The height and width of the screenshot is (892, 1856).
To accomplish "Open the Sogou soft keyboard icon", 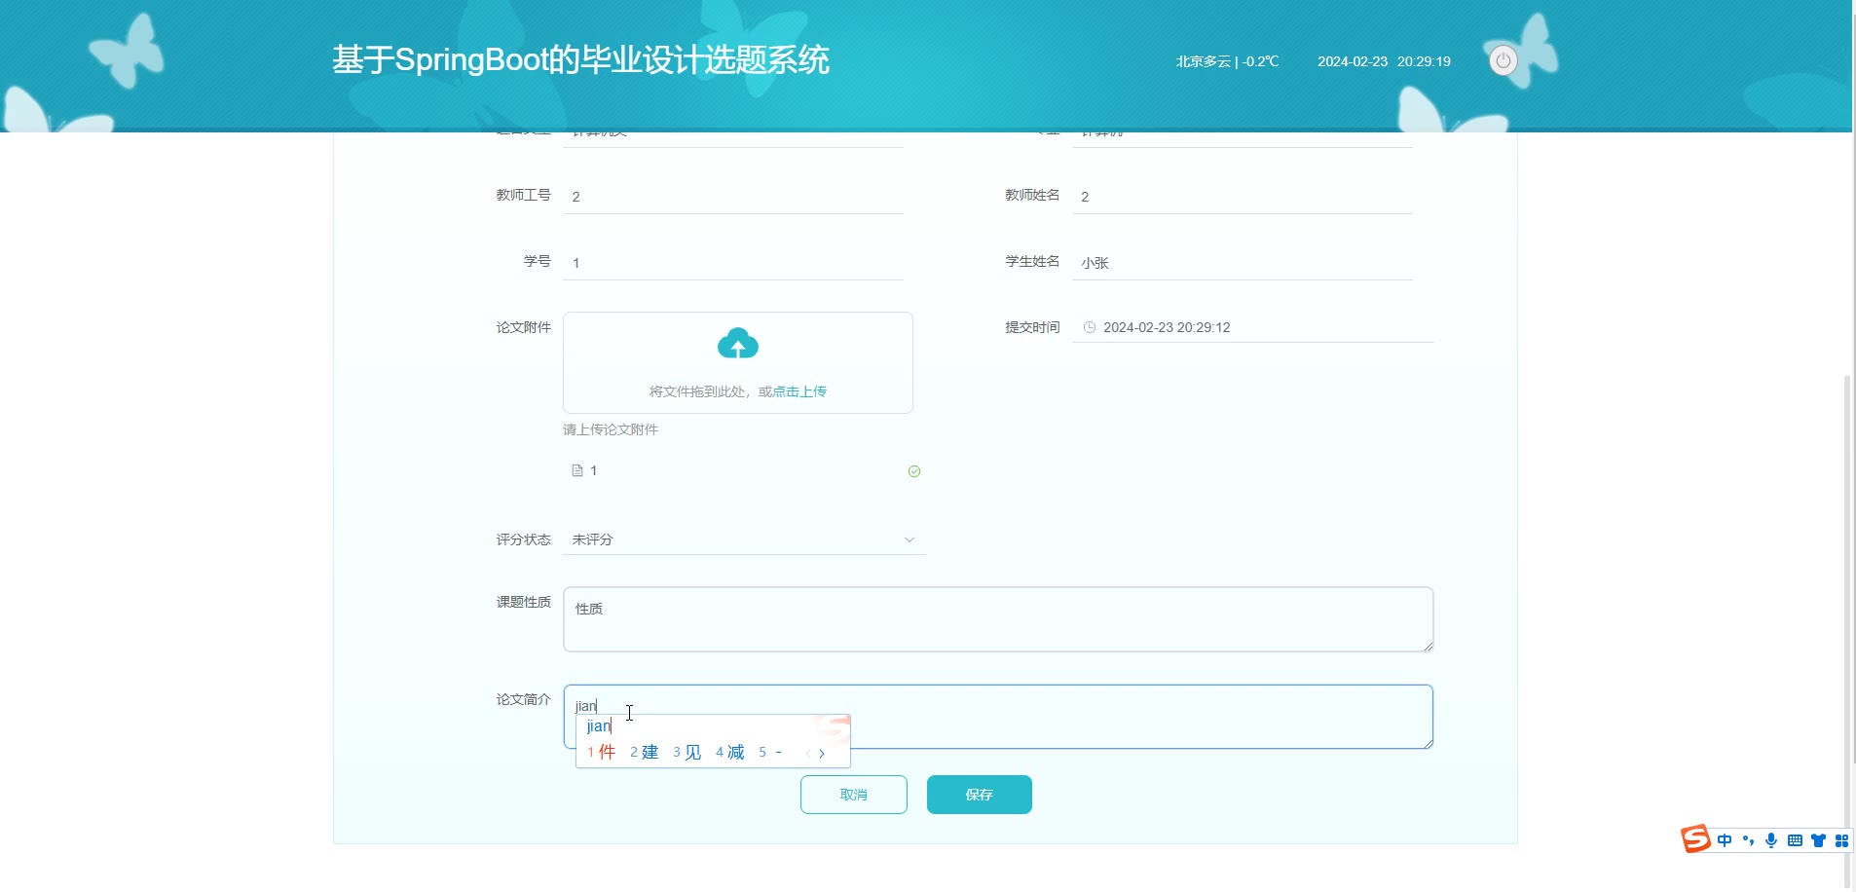I will [x=1795, y=840].
